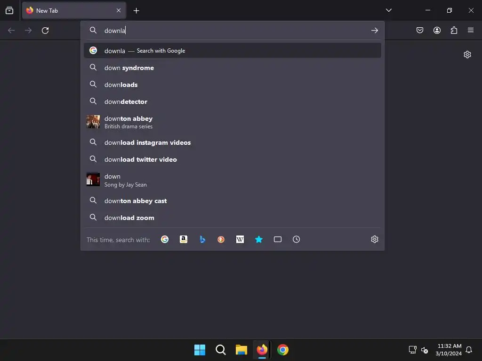Select 'downla — Search with Google' result
This screenshot has height=361, width=482.
pyautogui.click(x=233, y=50)
